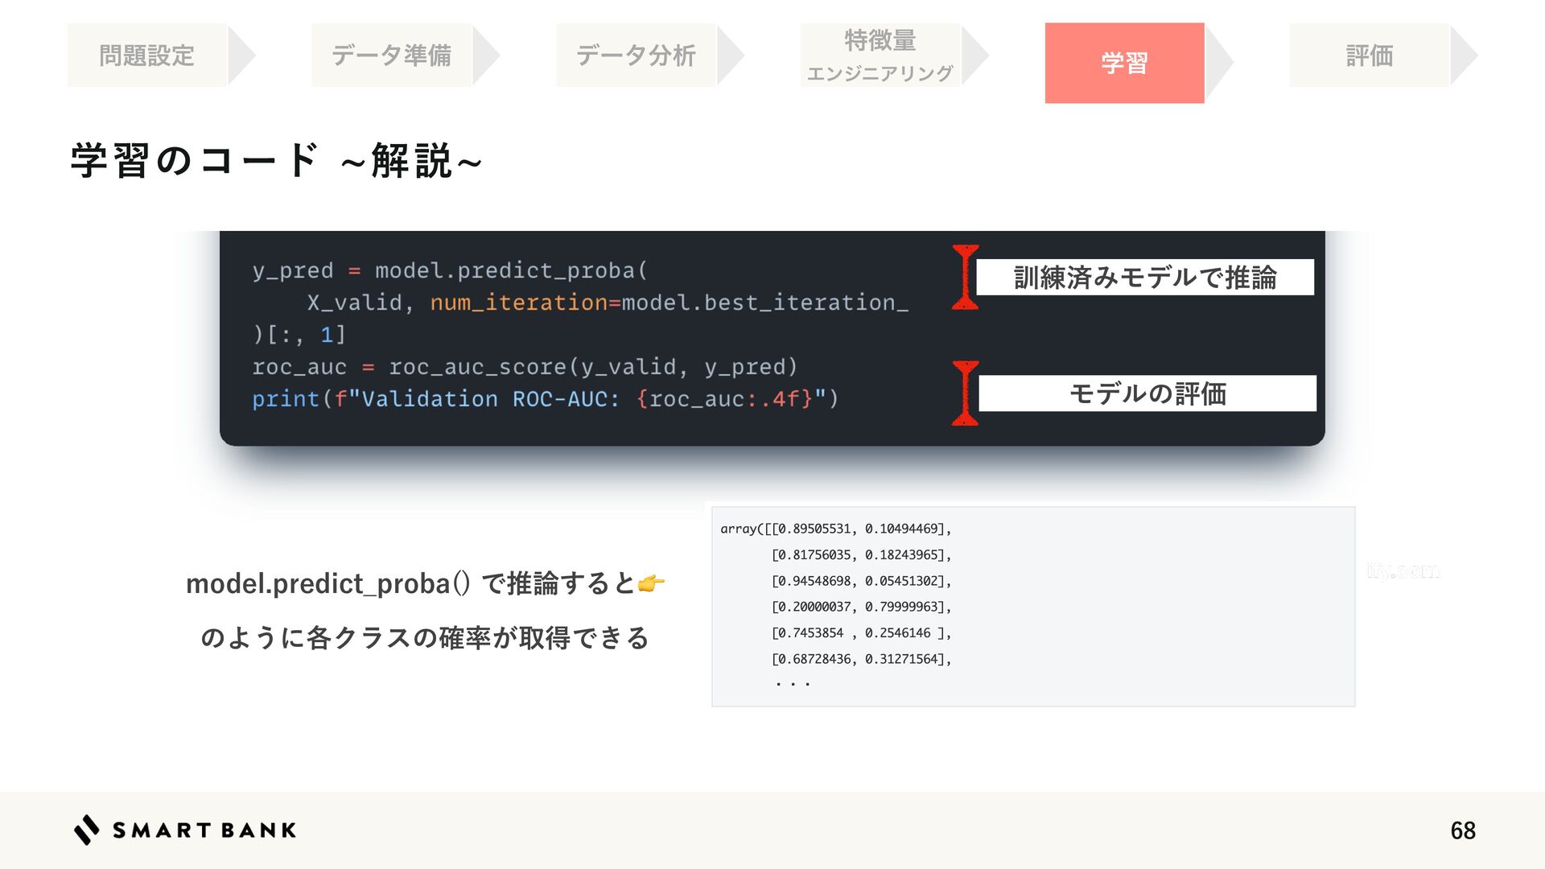Click the SmartBank logo icon
The width and height of the screenshot is (1545, 869).
tap(87, 830)
